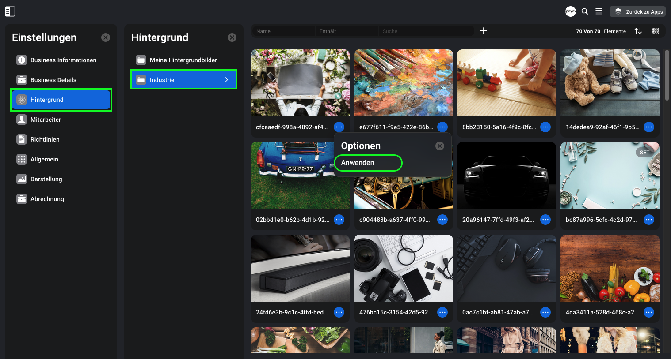Image resolution: width=671 pixels, height=359 pixels.
Task: Open Abrechnung settings
Action: click(61, 199)
